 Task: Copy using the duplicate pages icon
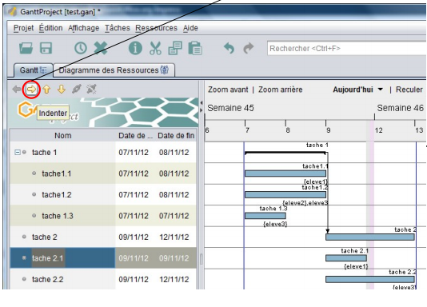(175, 49)
